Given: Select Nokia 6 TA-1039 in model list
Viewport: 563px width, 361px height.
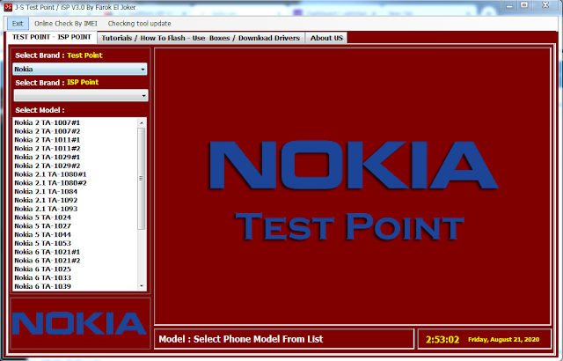Looking at the screenshot, I should click(x=76, y=287).
